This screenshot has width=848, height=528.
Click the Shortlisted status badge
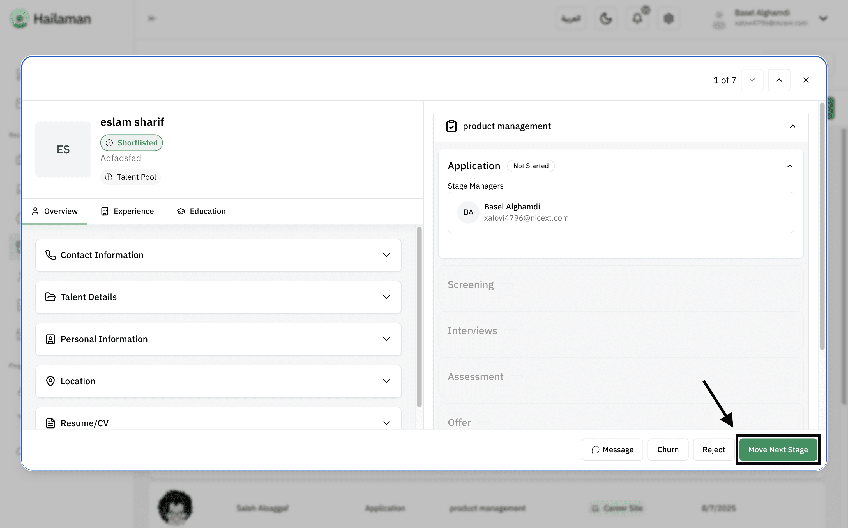click(131, 143)
